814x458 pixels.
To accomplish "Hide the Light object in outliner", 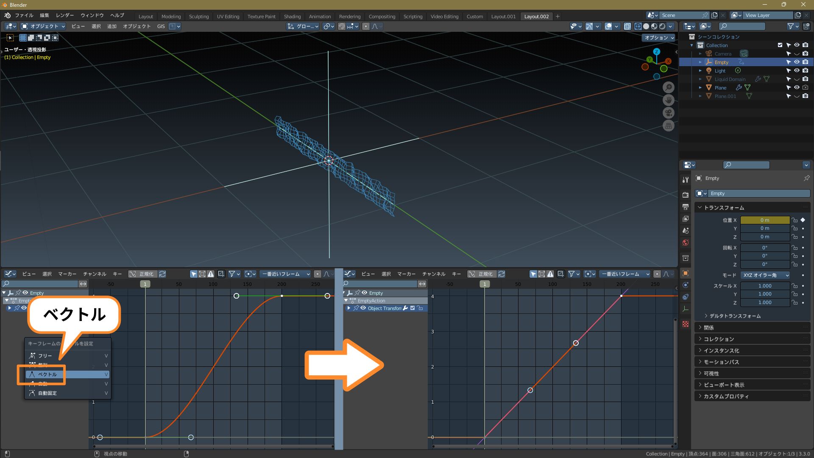I will [797, 70].
